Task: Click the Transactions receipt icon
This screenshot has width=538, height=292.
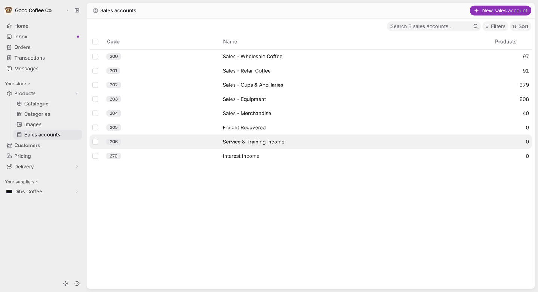Action: pos(9,58)
